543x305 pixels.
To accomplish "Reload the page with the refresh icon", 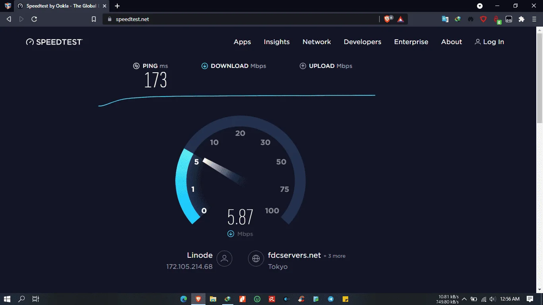I will point(34,19).
